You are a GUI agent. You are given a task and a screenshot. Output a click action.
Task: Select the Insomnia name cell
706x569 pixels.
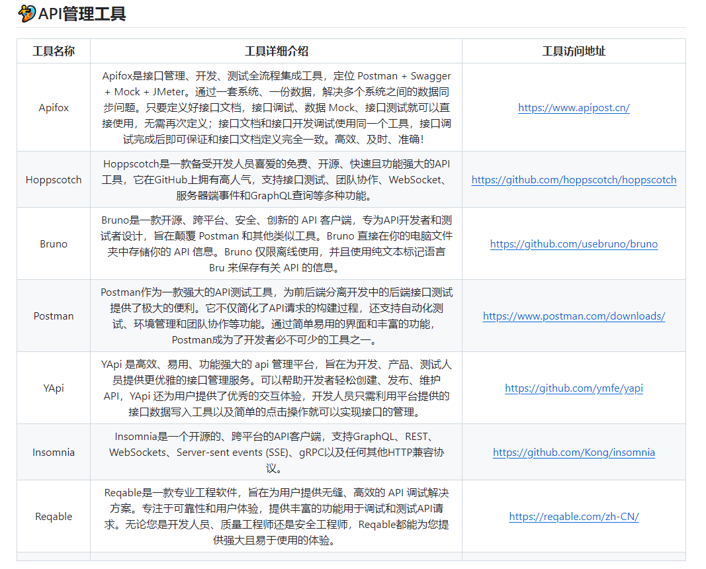point(54,452)
